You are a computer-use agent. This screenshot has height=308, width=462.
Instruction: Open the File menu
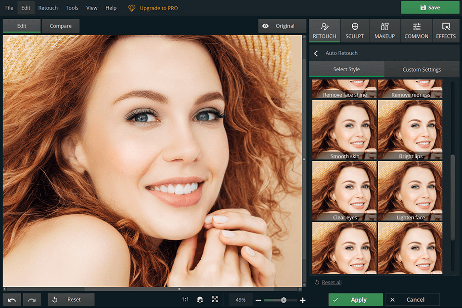9,8
